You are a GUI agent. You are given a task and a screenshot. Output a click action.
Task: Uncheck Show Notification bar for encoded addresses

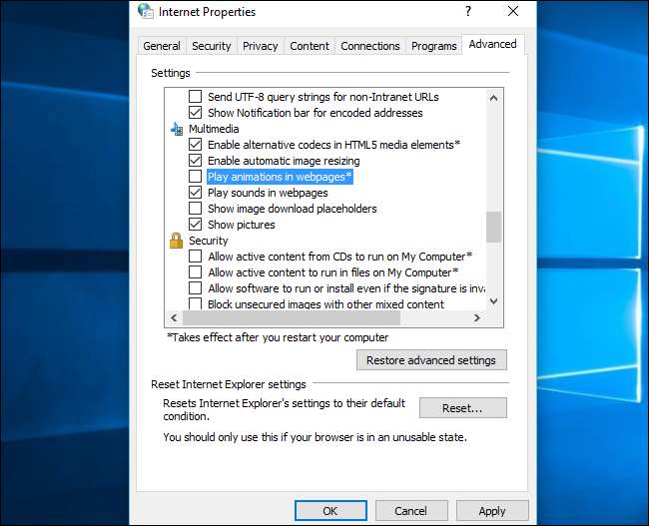pyautogui.click(x=195, y=113)
